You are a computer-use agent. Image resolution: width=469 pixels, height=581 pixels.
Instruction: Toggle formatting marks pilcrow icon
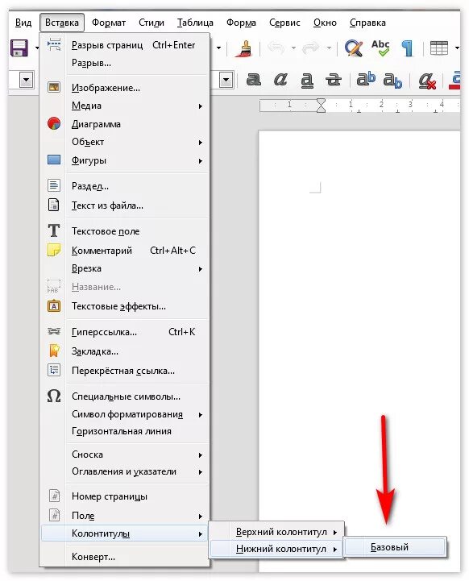point(408,48)
